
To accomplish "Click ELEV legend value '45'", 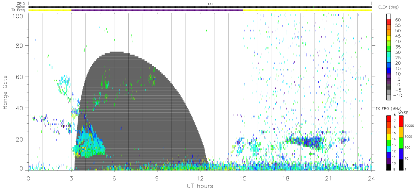I will (397, 36).
